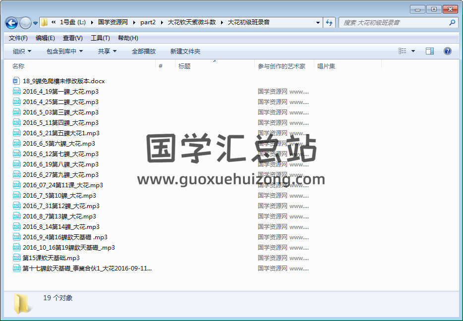Click the 新建文件夹 button
The height and width of the screenshot is (321, 463).
pos(185,52)
